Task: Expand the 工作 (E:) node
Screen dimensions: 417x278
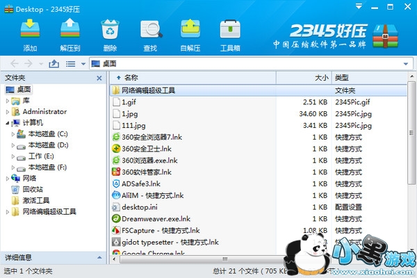Action: [13, 156]
